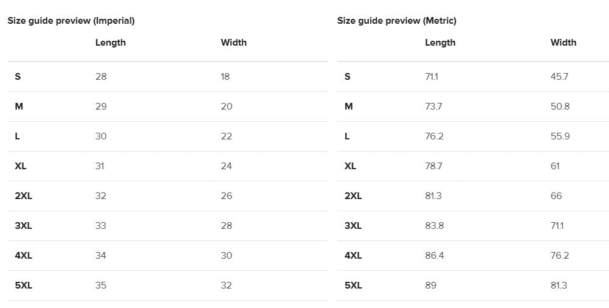This screenshot has height=308, width=609.
Task: Click Metric length value 83.8 for size 3XL
Action: click(434, 226)
